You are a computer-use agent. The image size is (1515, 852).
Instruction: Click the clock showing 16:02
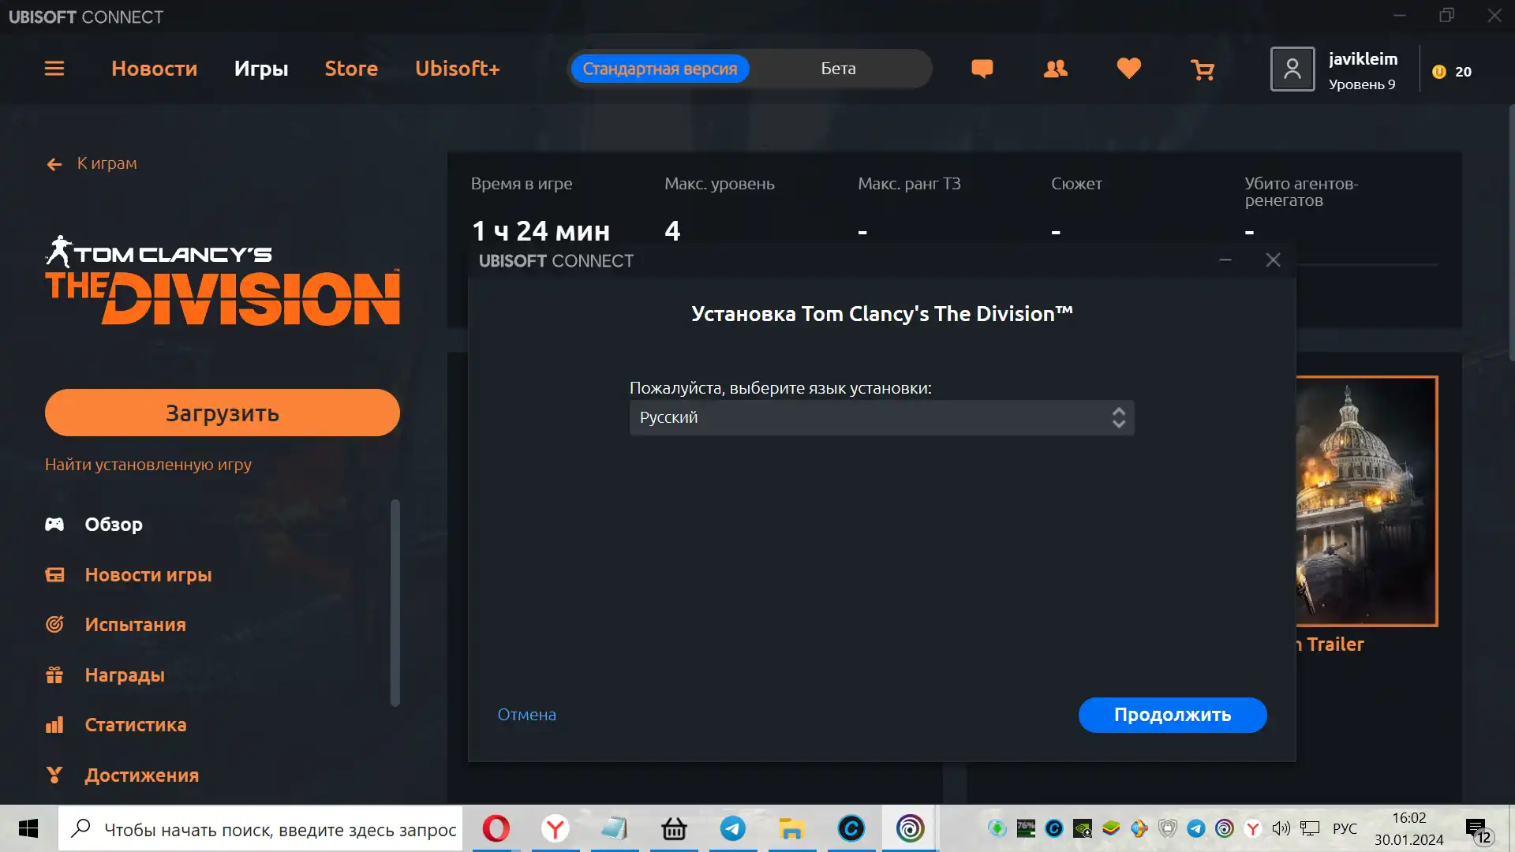pyautogui.click(x=1408, y=818)
